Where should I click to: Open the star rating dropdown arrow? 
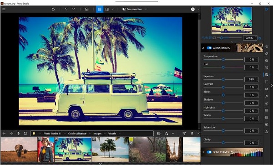pyautogui.click(x=173, y=134)
